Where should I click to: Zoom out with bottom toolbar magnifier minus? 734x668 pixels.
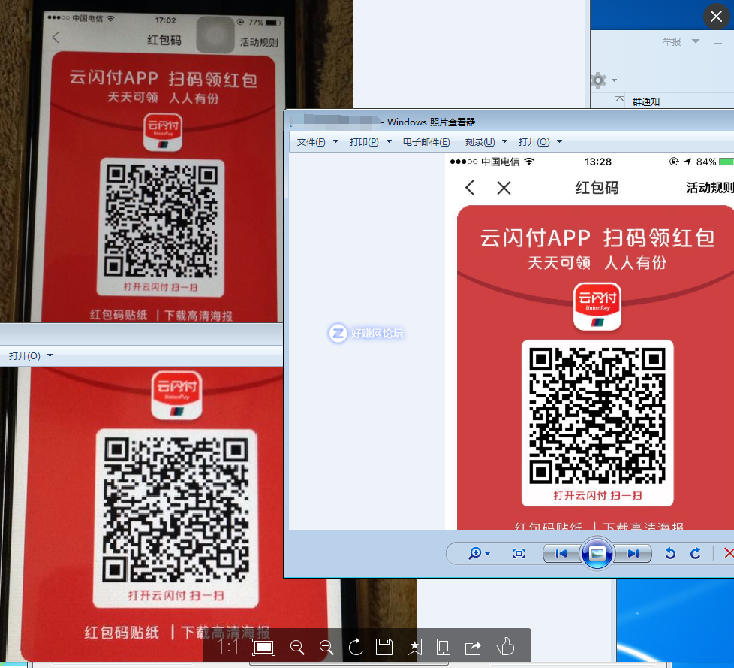tap(326, 648)
